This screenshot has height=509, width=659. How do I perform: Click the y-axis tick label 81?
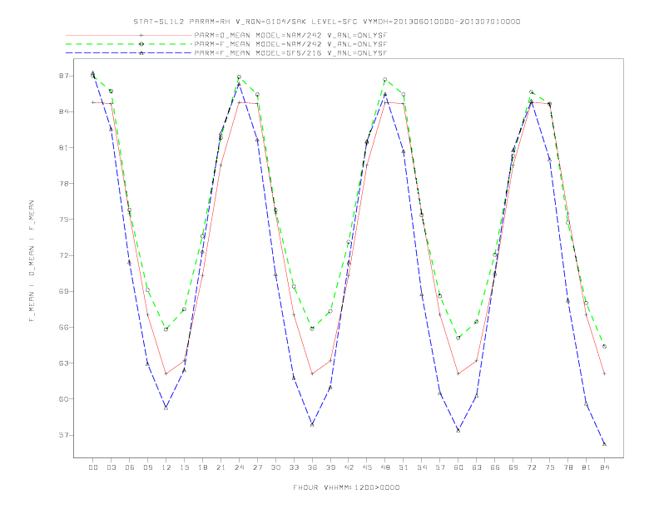[63, 148]
